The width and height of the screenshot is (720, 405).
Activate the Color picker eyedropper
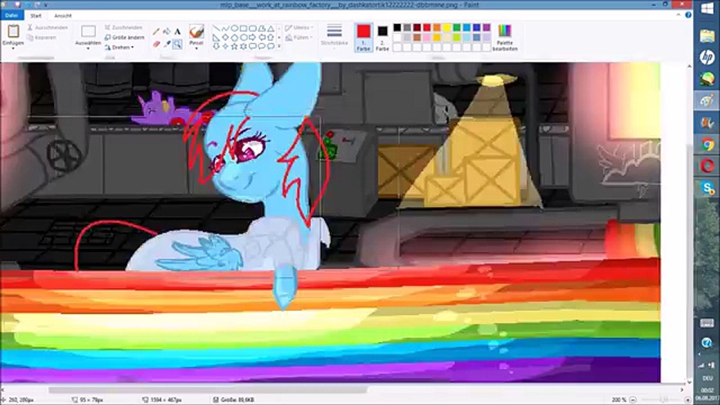pyautogui.click(x=167, y=44)
